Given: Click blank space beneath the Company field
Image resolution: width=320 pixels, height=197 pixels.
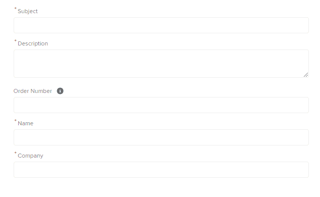Looking at the screenshot, I should [161, 187].
